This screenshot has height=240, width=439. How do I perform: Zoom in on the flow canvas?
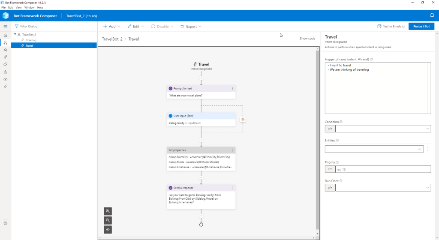(108, 211)
